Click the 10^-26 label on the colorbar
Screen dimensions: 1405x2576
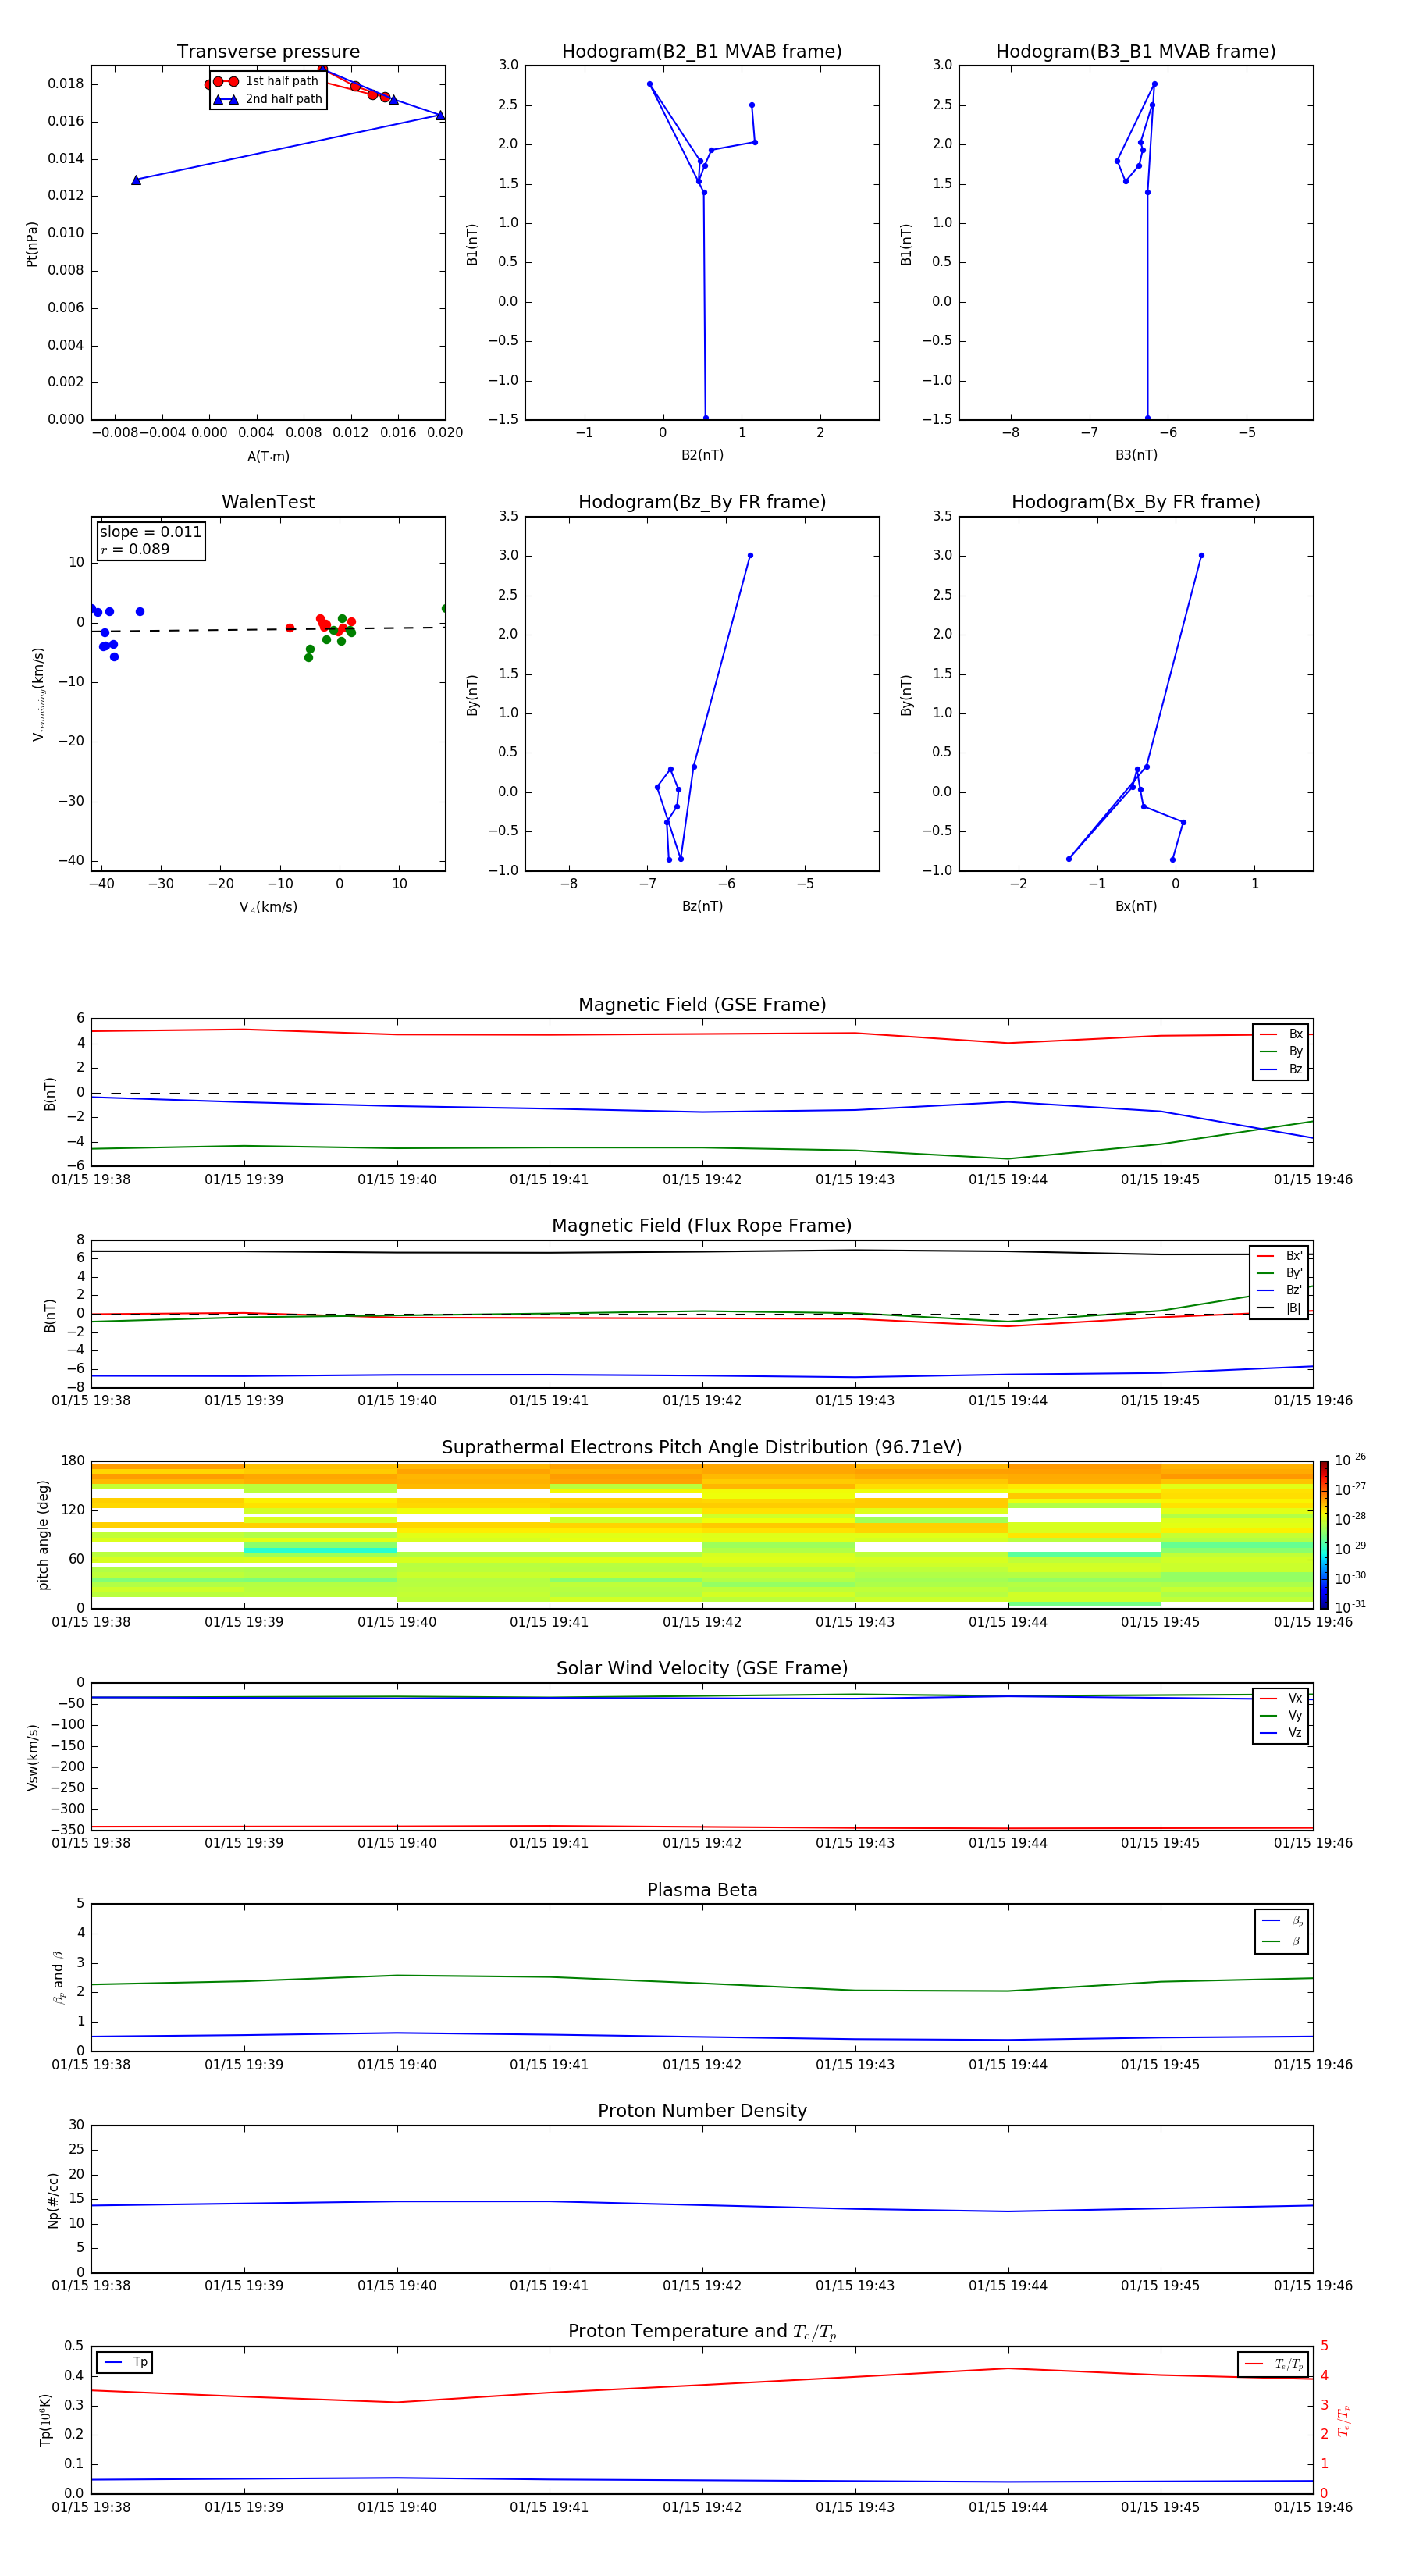(x=1349, y=1460)
